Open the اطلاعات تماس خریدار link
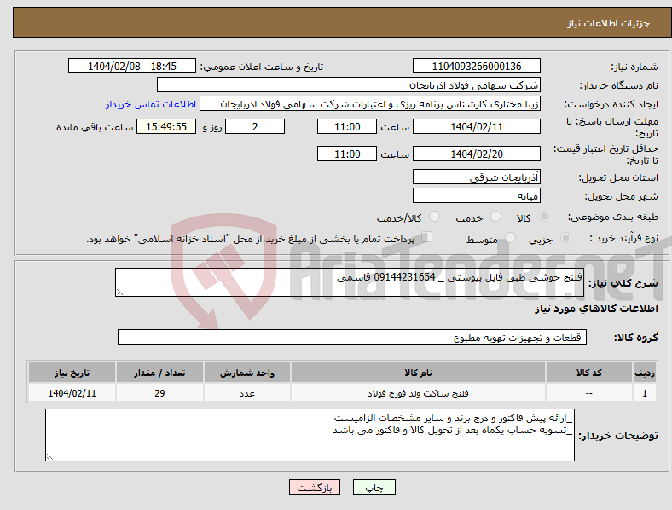 pos(151,104)
